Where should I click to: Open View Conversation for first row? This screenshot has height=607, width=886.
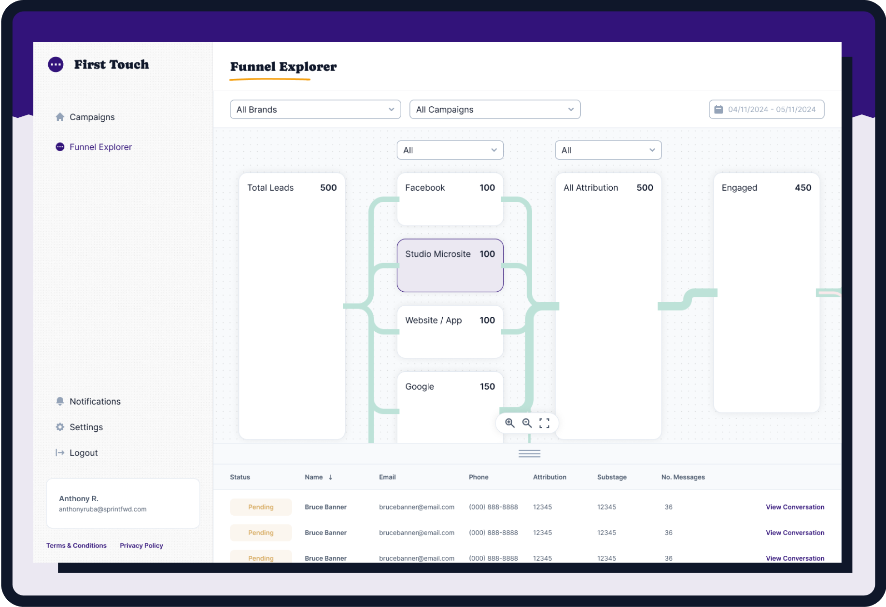[x=795, y=507]
